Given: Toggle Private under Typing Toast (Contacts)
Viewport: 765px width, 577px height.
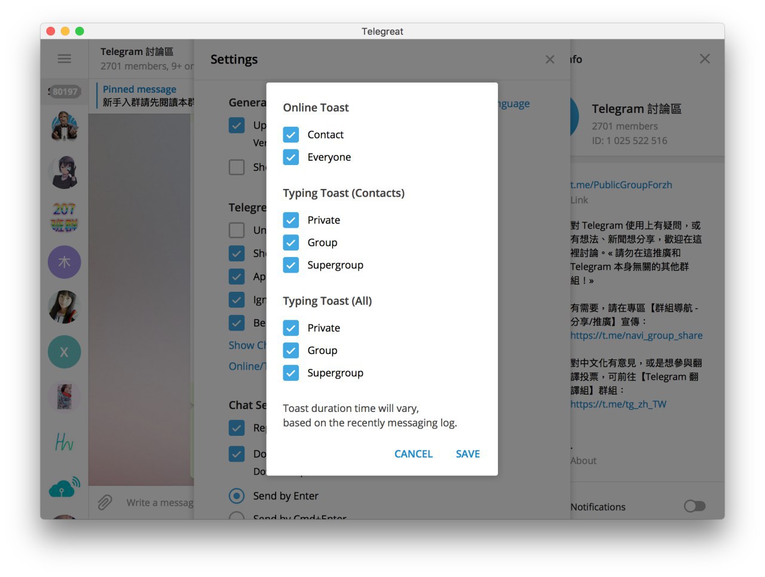Looking at the screenshot, I should [x=291, y=220].
